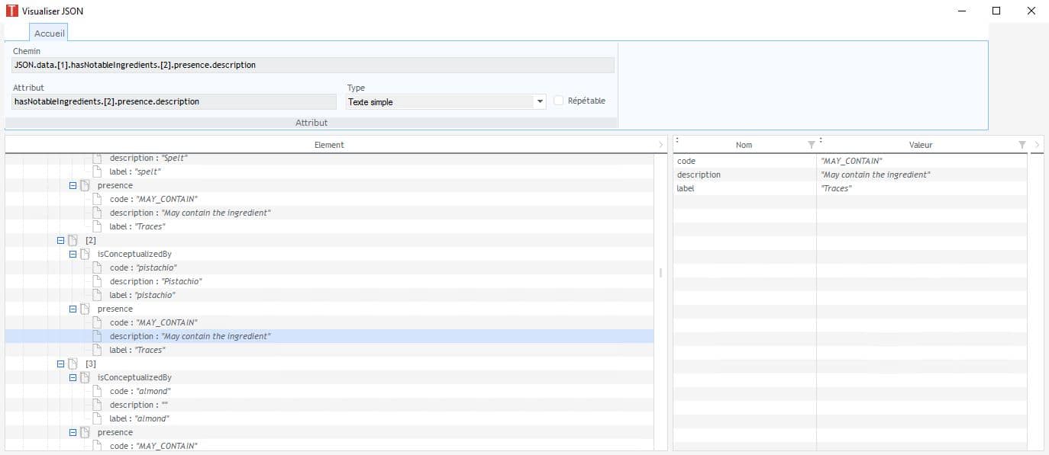Click the Visualiser JSON app icon in title bar
The height and width of the screenshot is (455, 1049).
point(11,11)
